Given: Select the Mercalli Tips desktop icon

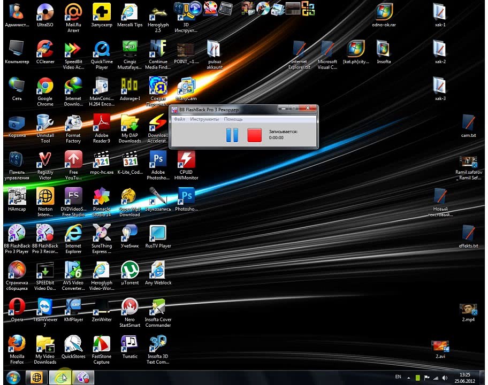Looking at the screenshot, I should point(130,16).
